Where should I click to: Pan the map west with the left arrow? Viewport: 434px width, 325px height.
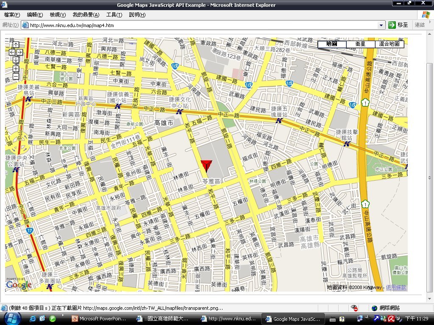pyautogui.click(x=12, y=52)
